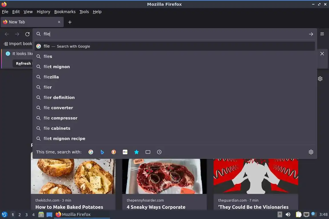329x219 pixels.
Task: Open 'They Could Be the Visionaries' link
Action: (x=253, y=207)
